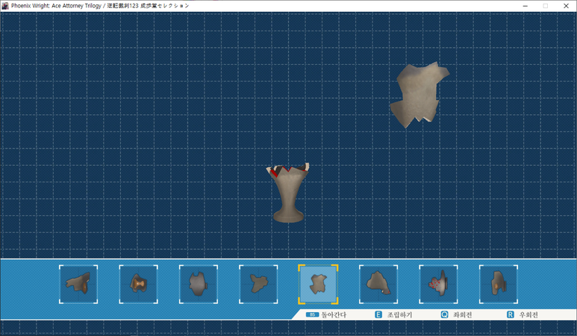Close the Phoenix Wright game window
Screen dimensions: 577x336
(x=566, y=6)
